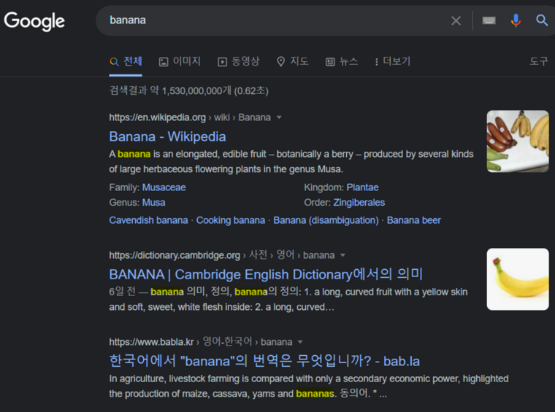Screen dimensions: 555x412
Task: Open the Musaceae family link
Action: point(164,187)
